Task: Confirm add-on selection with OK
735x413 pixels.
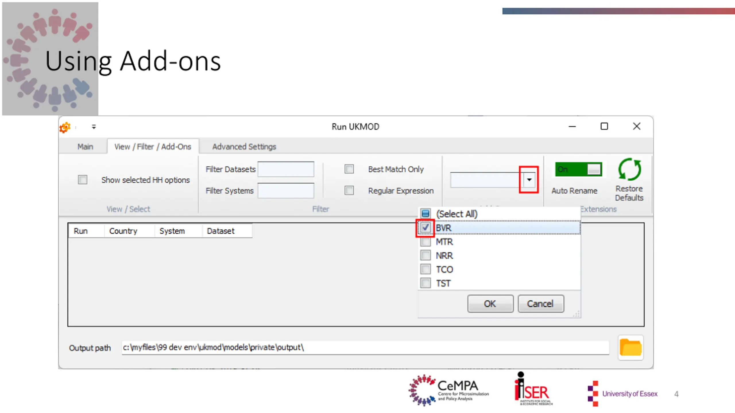Action: tap(490, 304)
